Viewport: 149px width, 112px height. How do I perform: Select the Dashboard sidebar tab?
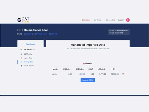point(30,44)
